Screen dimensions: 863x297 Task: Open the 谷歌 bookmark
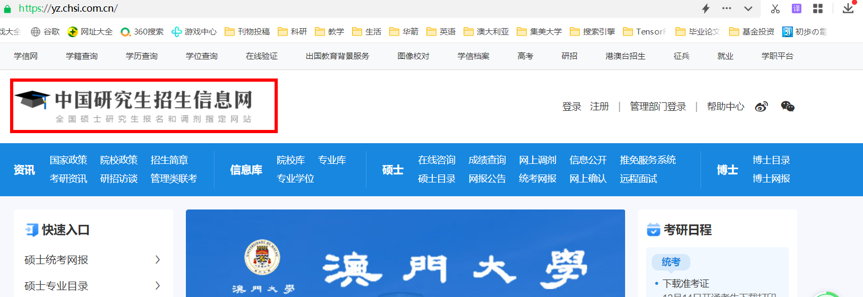(46, 32)
